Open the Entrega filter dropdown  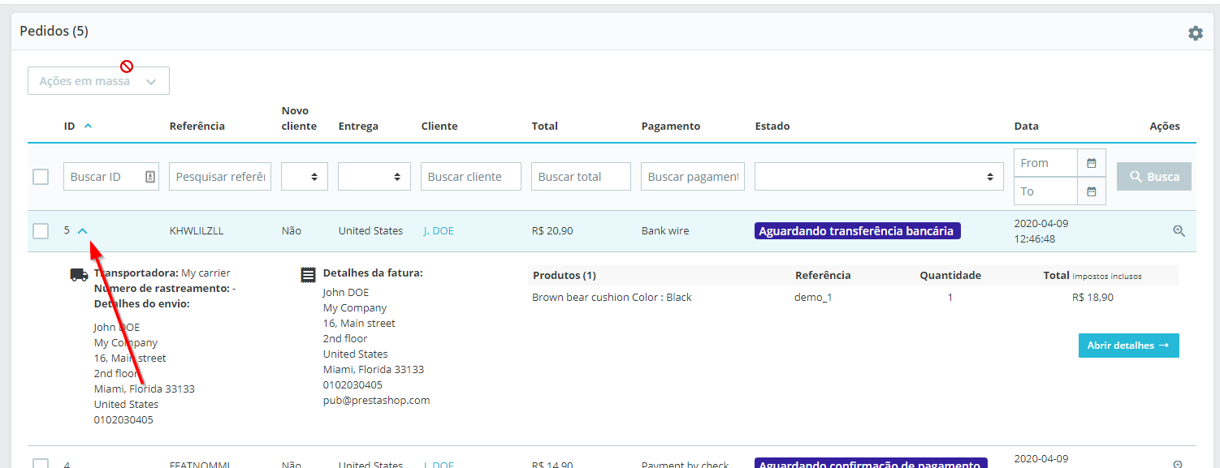(x=374, y=176)
